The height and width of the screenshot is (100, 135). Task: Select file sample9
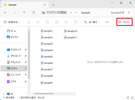point(46,83)
